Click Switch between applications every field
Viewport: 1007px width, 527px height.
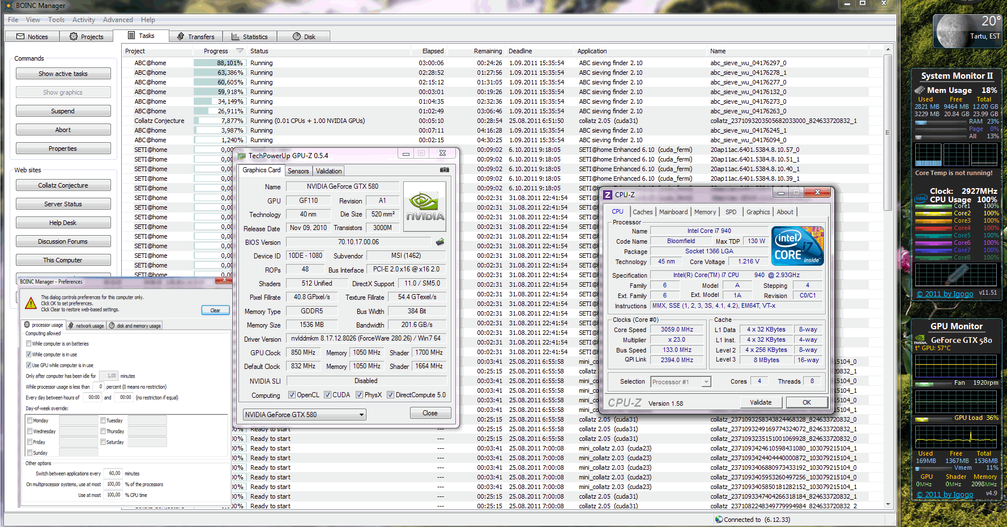coord(114,473)
